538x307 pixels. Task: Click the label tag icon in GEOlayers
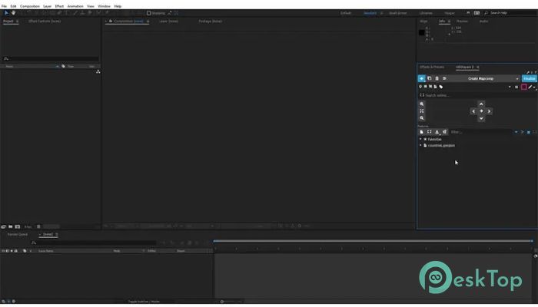[441, 87]
